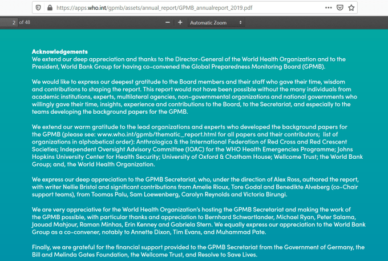The width and height of the screenshot is (388, 261).
Task: Click 'Annette Dixon' in the text
Action: (x=150, y=232)
